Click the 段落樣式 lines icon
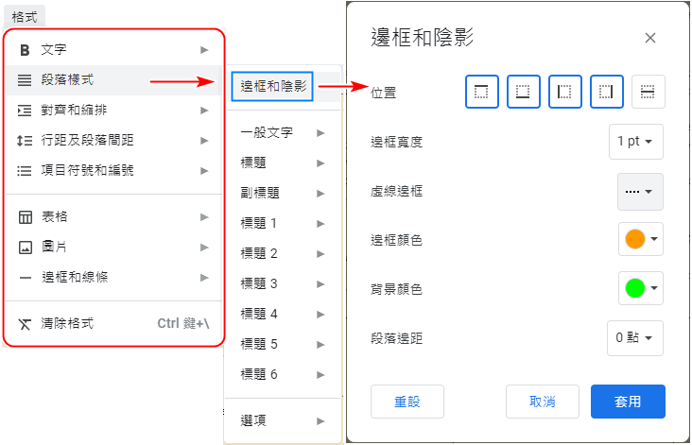 click(x=25, y=80)
